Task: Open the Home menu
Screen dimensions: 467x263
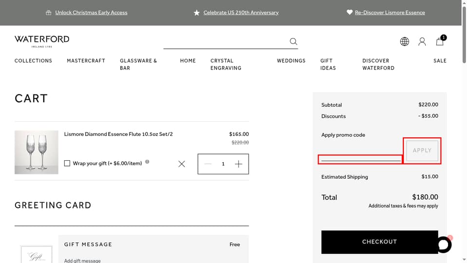Action: coord(188,61)
